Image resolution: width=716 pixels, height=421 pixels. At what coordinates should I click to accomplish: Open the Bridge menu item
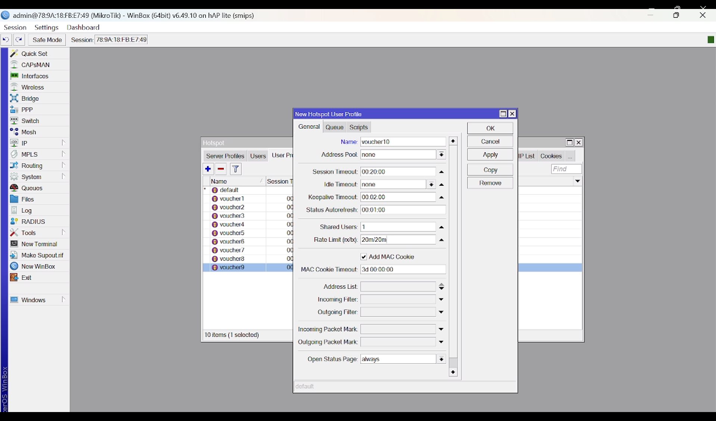coord(39,99)
